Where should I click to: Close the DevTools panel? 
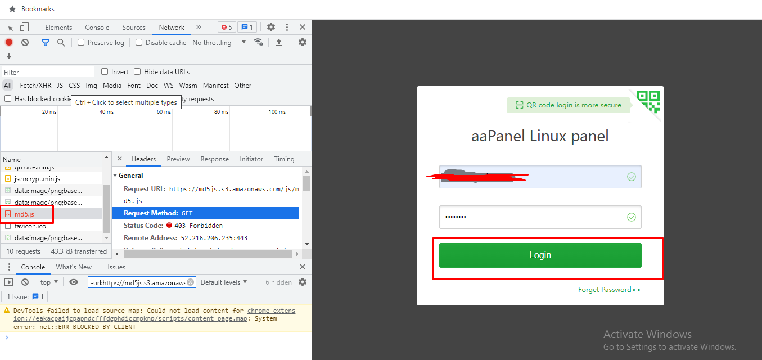click(303, 27)
